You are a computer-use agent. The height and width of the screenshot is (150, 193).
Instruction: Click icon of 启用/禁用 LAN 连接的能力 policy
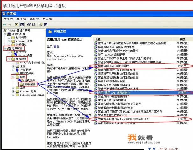[x=96, y=93]
